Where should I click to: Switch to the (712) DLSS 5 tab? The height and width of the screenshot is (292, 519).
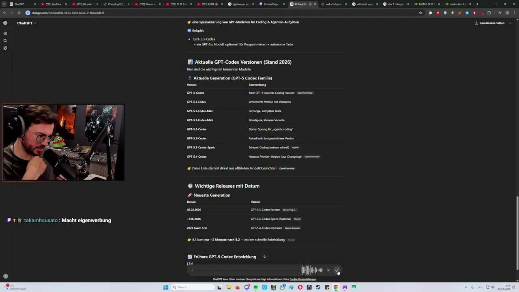click(178, 4)
